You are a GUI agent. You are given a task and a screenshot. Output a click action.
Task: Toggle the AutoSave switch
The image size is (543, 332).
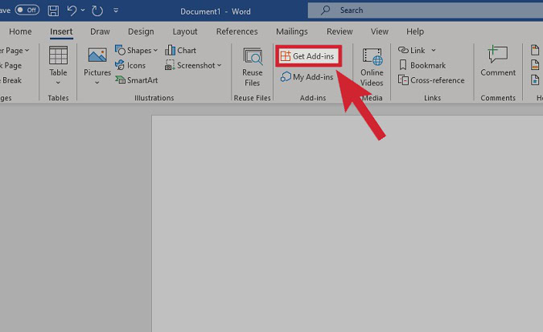click(27, 10)
